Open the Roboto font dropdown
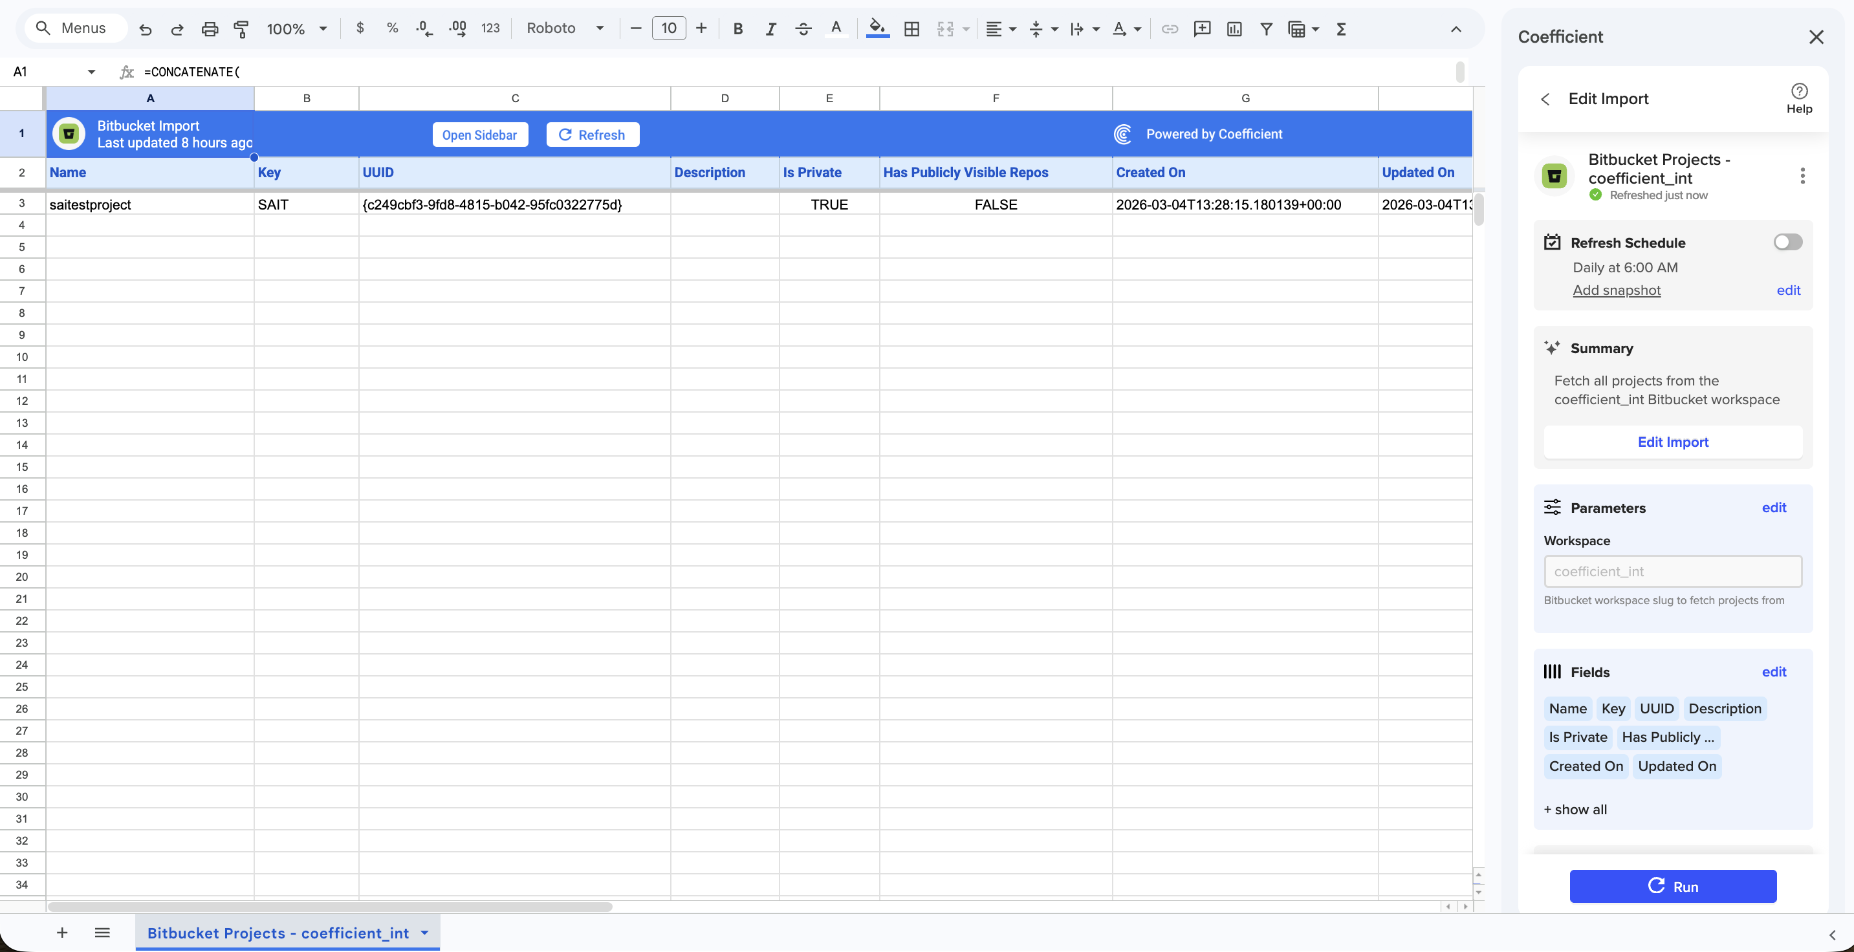 [565, 29]
